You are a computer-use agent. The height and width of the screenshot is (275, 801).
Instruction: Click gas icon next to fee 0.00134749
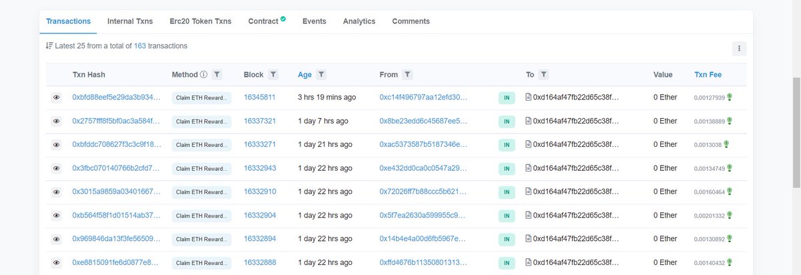(730, 168)
